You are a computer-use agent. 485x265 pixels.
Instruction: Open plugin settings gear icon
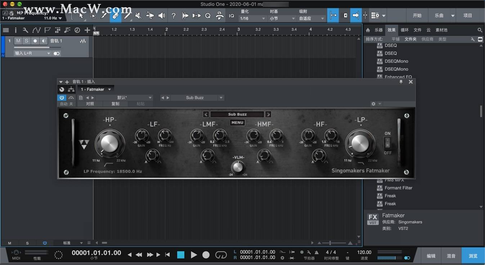pos(373,104)
